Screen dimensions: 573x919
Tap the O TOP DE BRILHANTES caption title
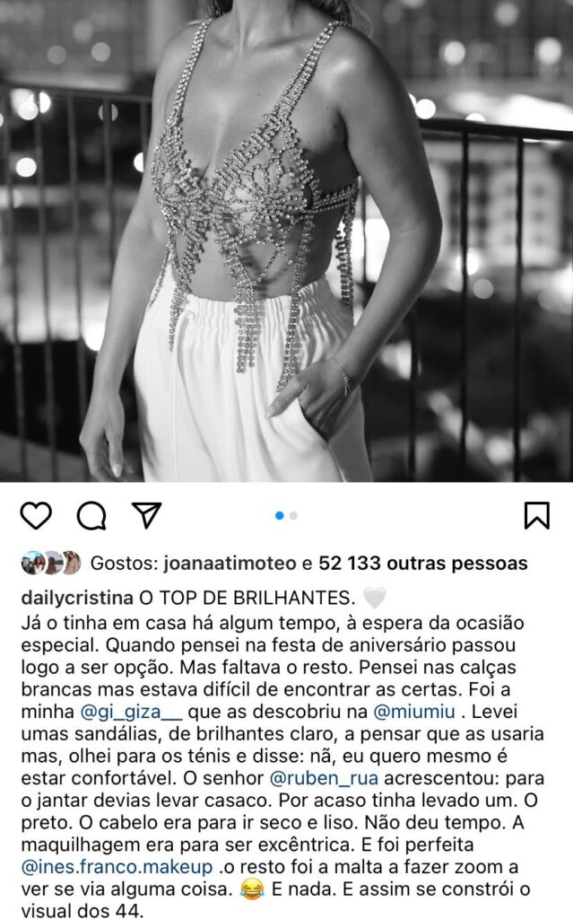pos(247,598)
